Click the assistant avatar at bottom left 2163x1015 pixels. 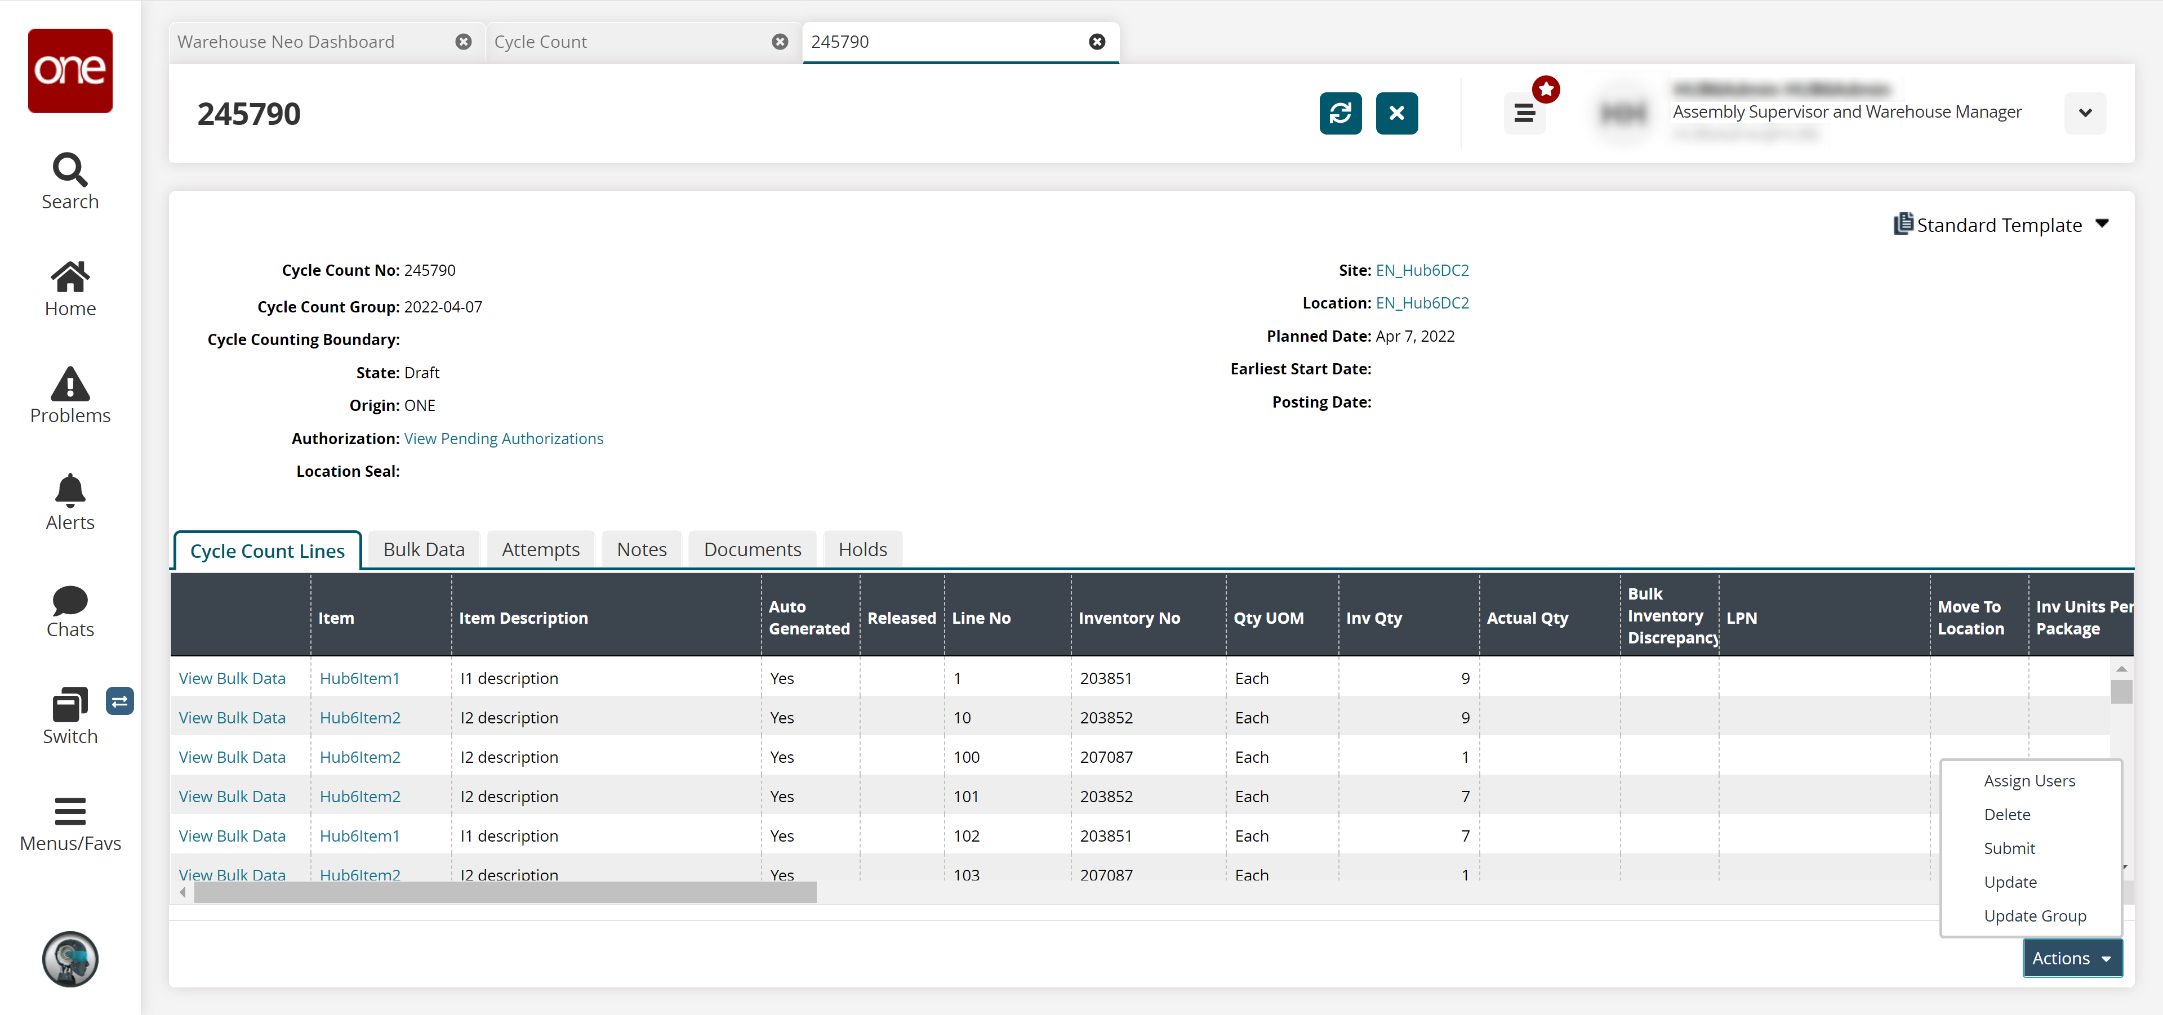click(70, 959)
